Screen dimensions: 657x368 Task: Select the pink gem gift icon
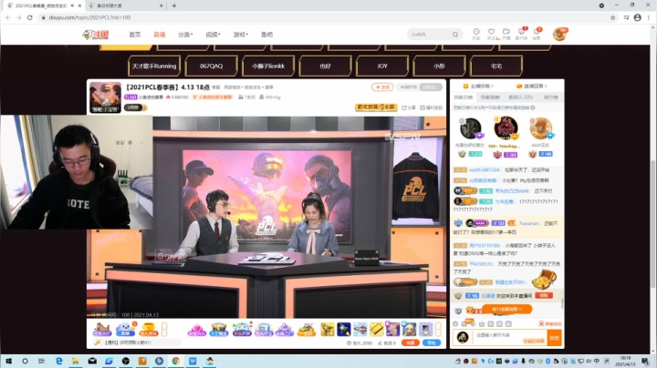(196, 330)
